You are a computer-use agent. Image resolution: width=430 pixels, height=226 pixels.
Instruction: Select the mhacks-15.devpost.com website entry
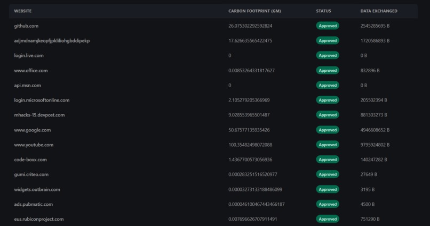point(39,115)
